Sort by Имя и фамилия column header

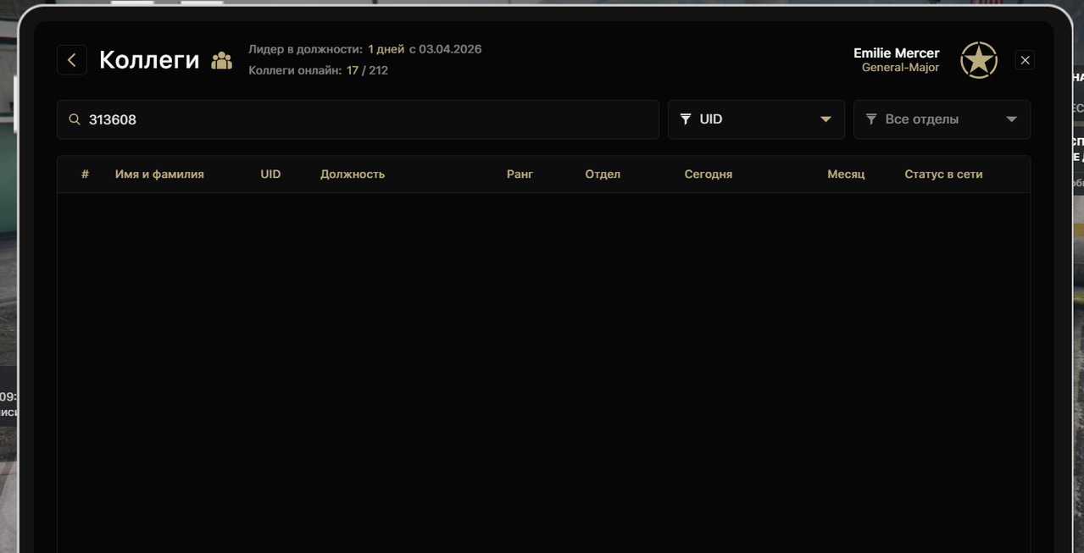coord(159,174)
